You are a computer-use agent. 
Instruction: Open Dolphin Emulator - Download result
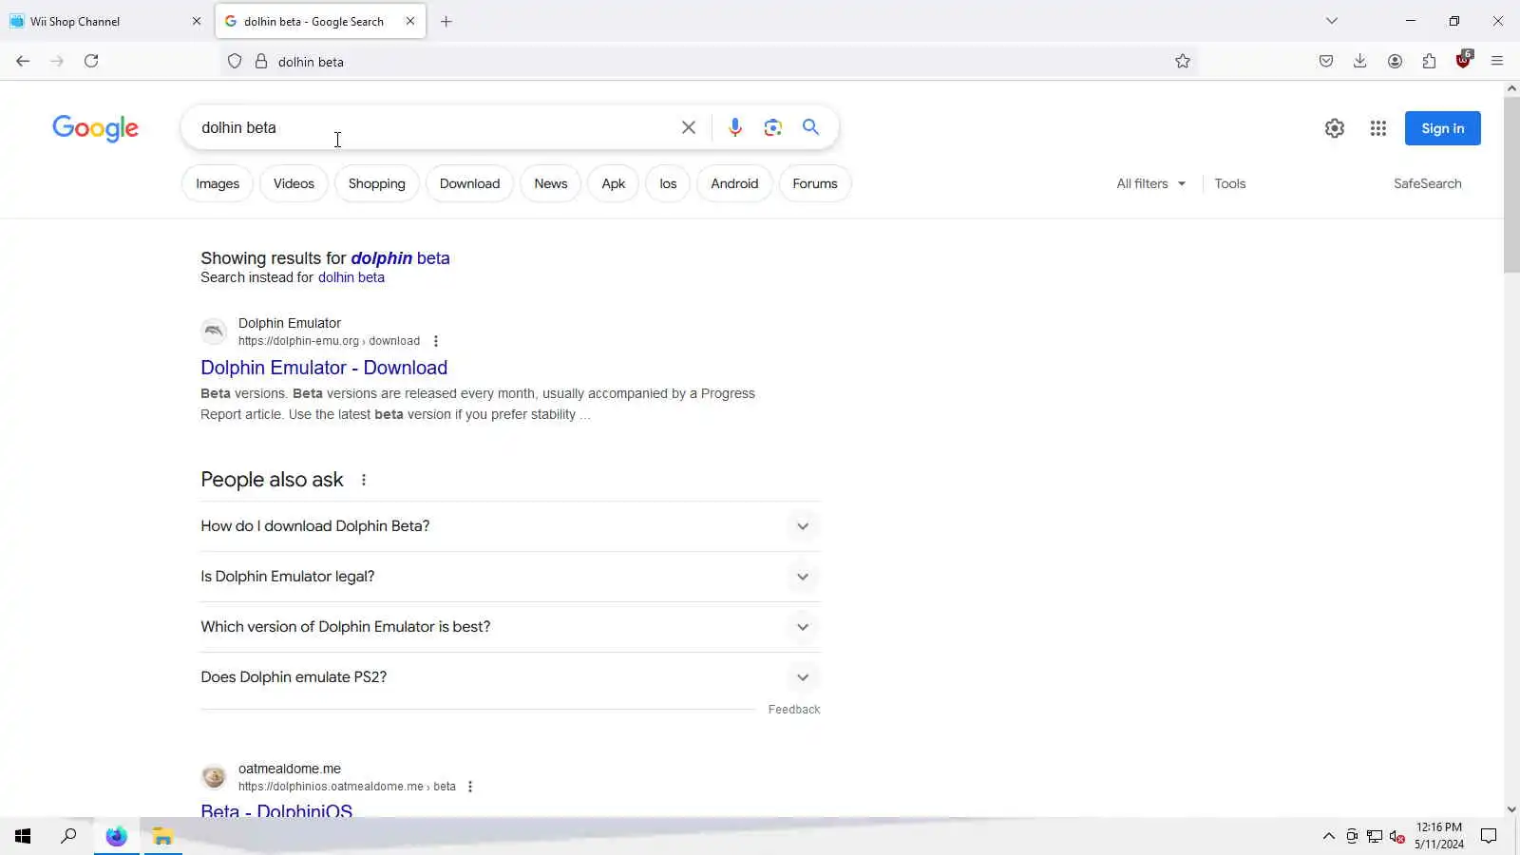324,368
